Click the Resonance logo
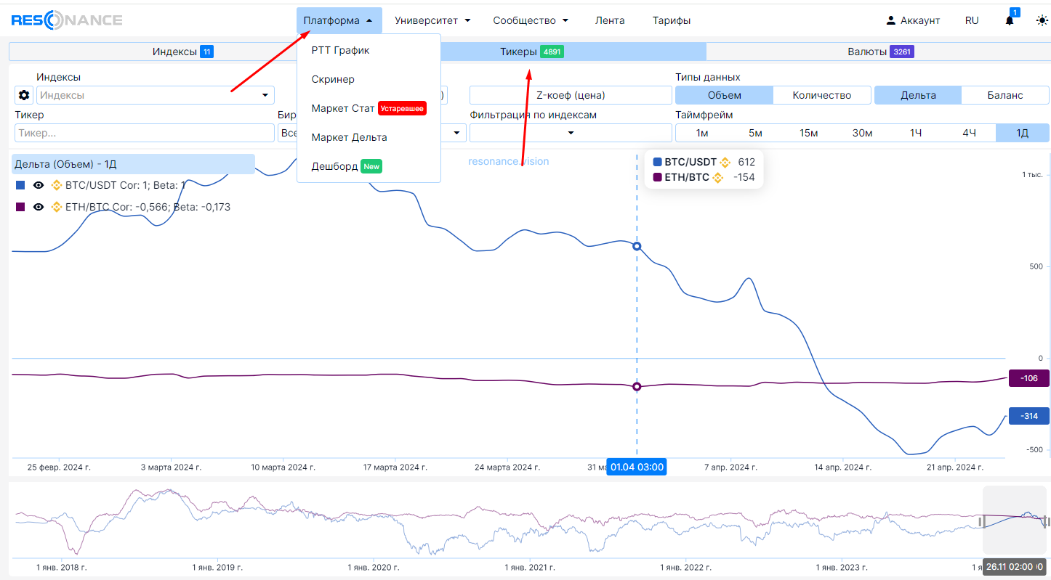The image size is (1051, 580). [67, 20]
